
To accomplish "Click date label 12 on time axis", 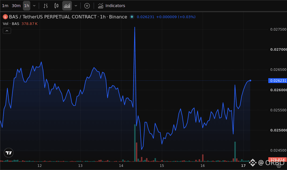I will click(x=40, y=165).
